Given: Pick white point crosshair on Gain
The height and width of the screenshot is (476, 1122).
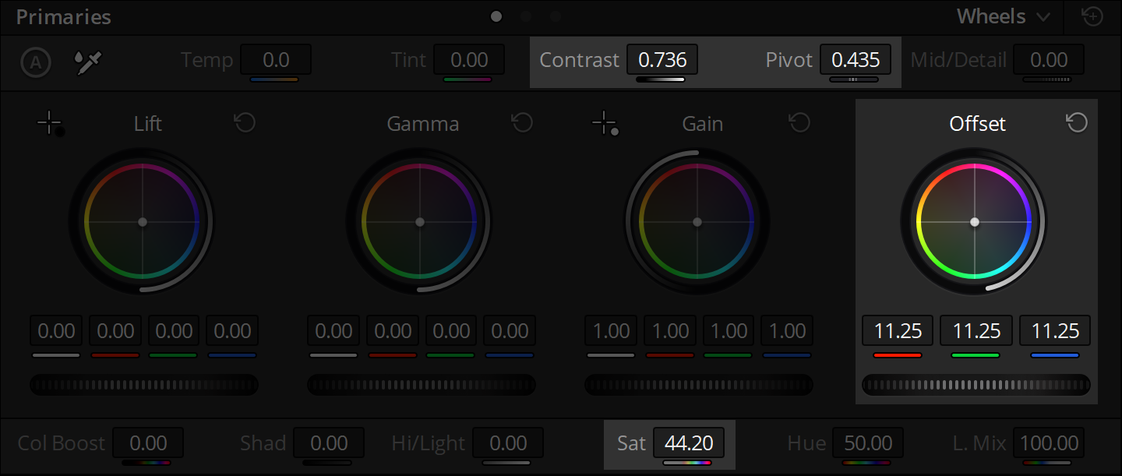Looking at the screenshot, I should 605,124.
